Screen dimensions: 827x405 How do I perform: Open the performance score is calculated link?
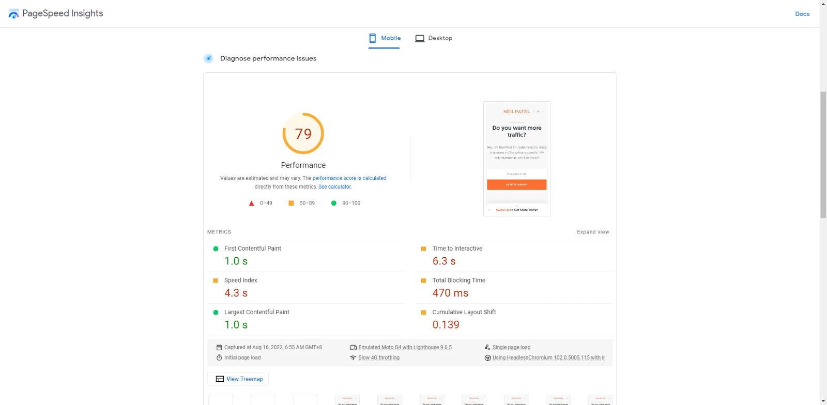tap(349, 178)
